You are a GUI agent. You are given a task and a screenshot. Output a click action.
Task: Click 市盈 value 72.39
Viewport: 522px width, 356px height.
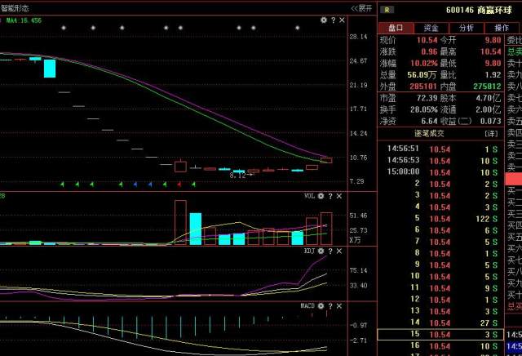(427, 98)
